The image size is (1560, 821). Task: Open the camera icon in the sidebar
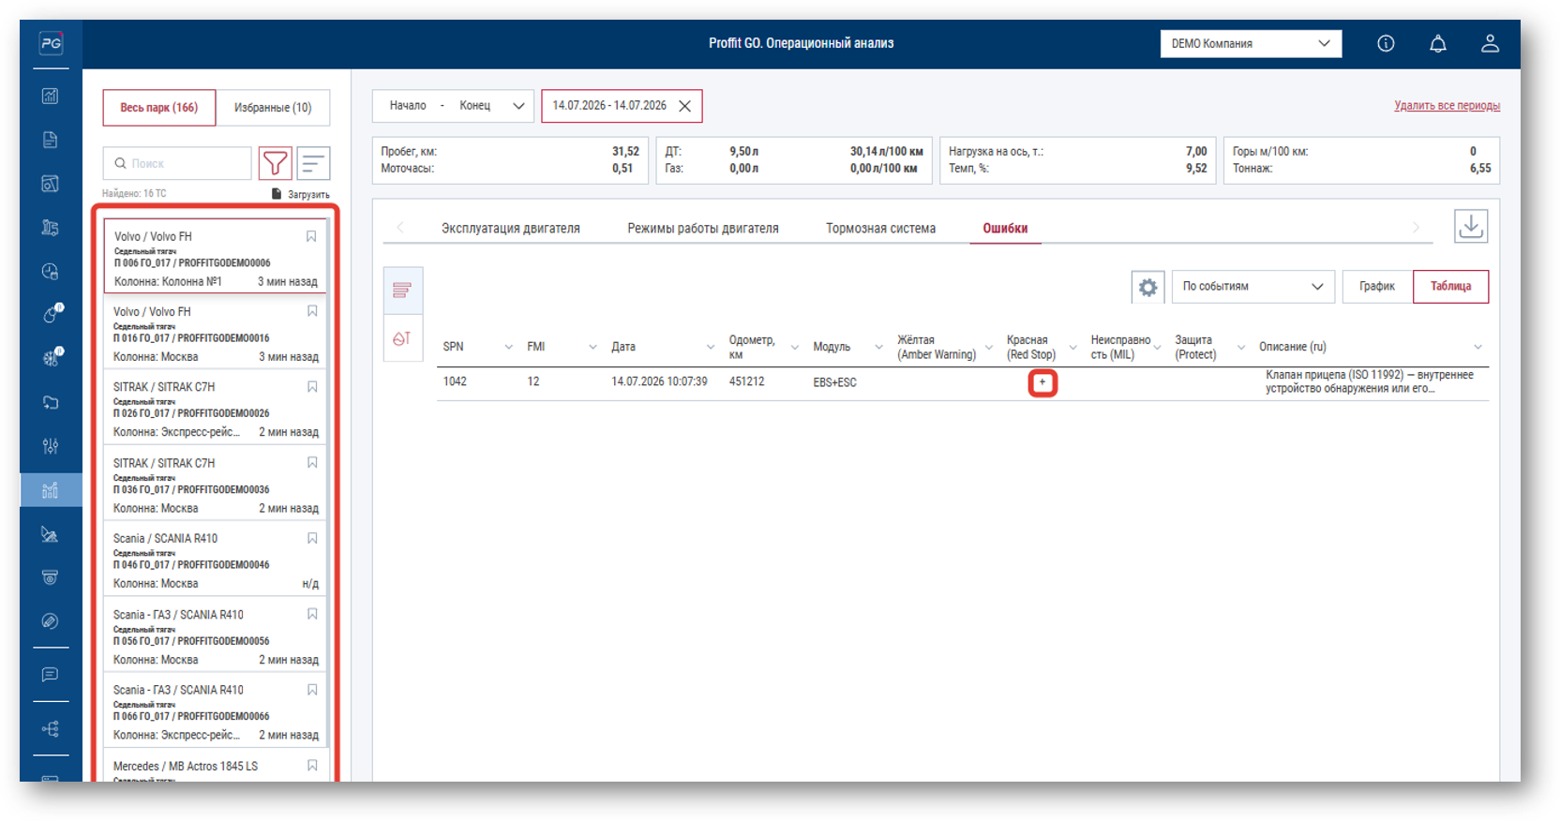51,577
